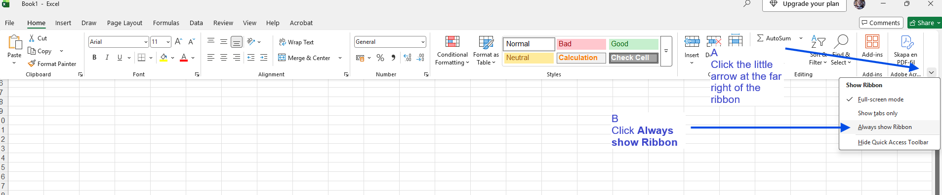The height and width of the screenshot is (195, 942).
Task: Click the Accounting Number Format icon
Action: pos(360,58)
